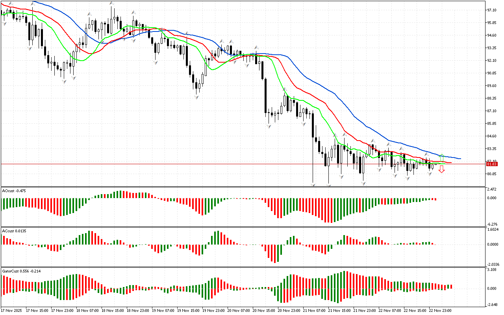Click the red 81.83 current price tag
This screenshot has height=315, width=504.
click(x=492, y=164)
